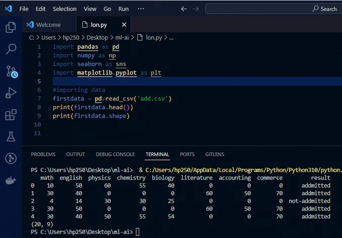Select the TERMINAL panel tab

pyautogui.click(x=157, y=154)
